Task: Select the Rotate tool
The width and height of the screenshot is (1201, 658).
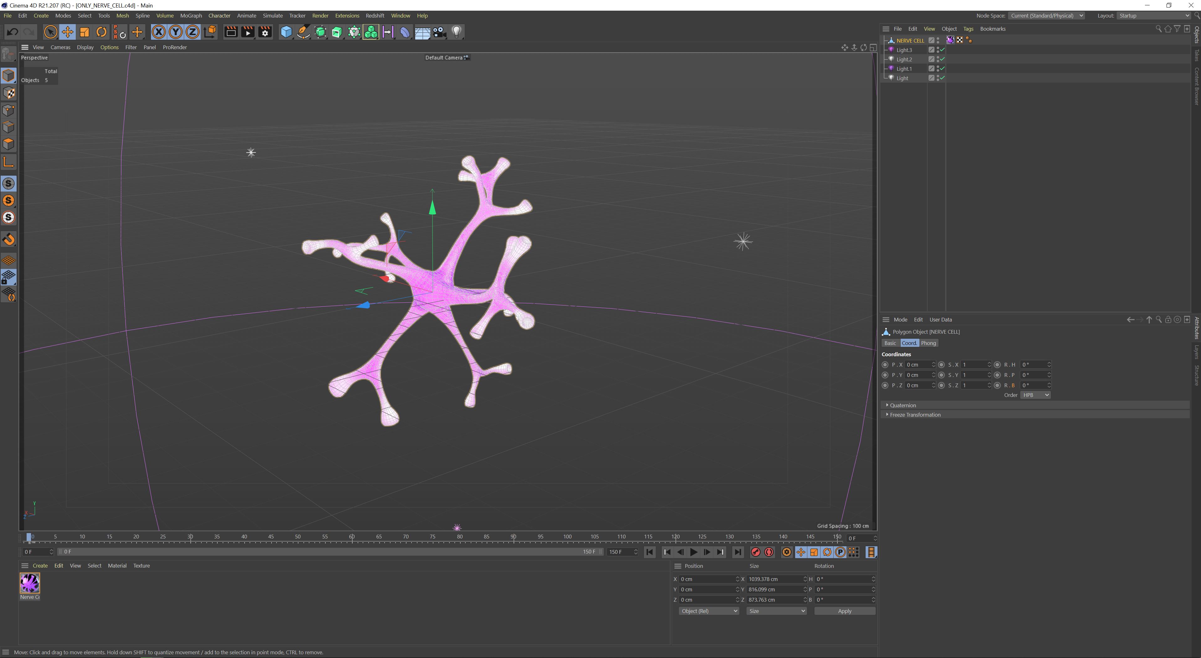Action: (x=101, y=32)
